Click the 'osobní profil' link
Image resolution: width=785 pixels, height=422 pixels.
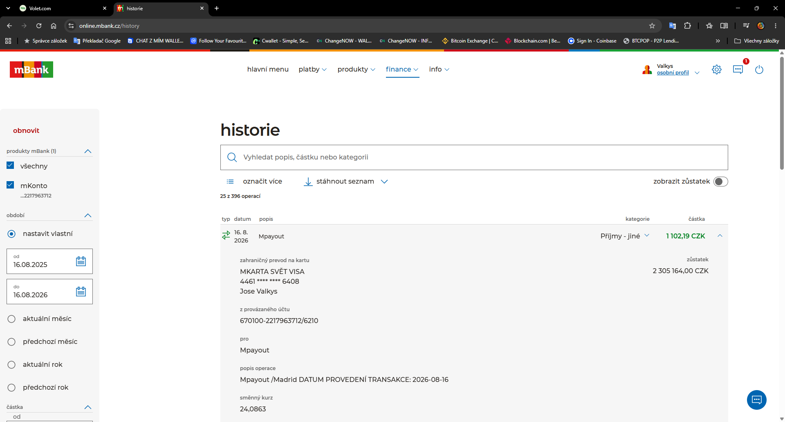673,73
